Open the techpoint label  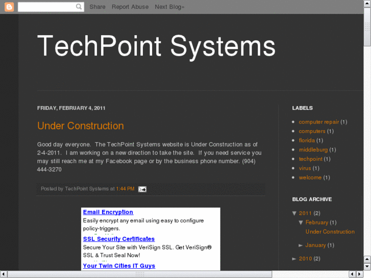310,159
